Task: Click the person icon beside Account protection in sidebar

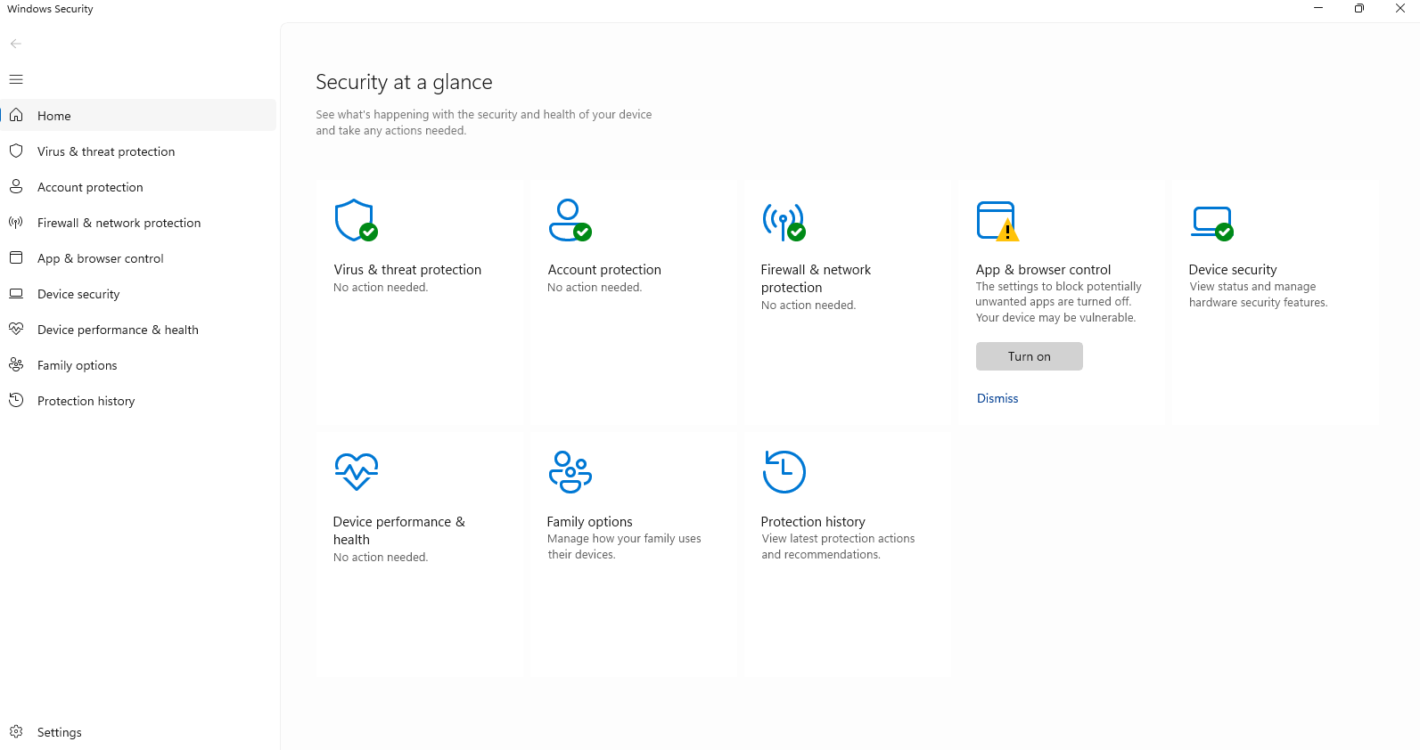Action: click(16, 186)
